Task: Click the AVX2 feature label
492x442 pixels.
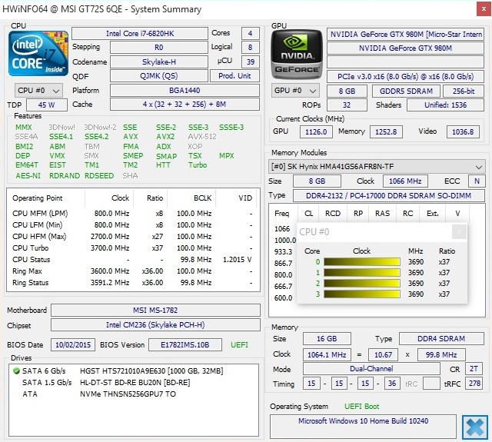Action: pyautogui.click(x=165, y=137)
